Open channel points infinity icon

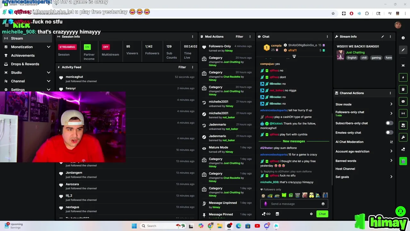click(268, 214)
